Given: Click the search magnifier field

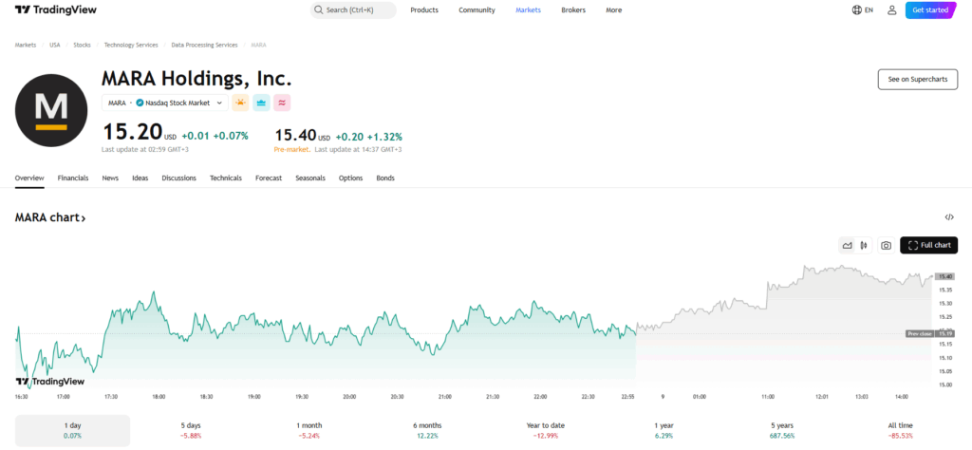Looking at the screenshot, I should (x=353, y=9).
